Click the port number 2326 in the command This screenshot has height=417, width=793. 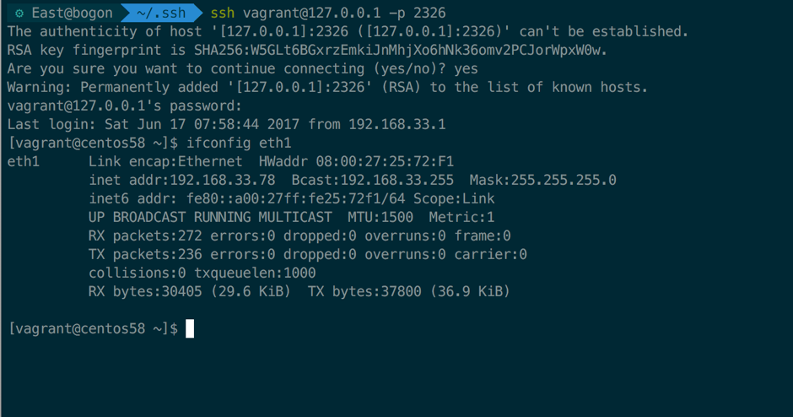[x=429, y=13]
